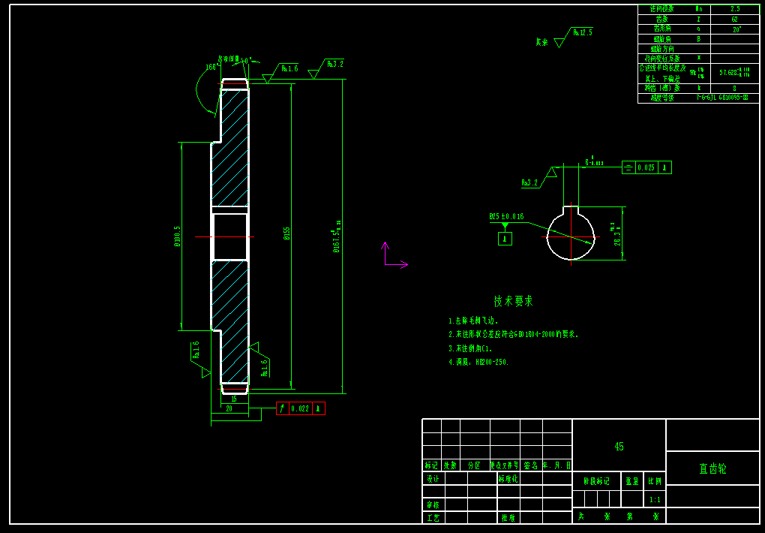The height and width of the screenshot is (533, 765).
Task: Click the module value 2.5 in the gear table
Action: 735,9
